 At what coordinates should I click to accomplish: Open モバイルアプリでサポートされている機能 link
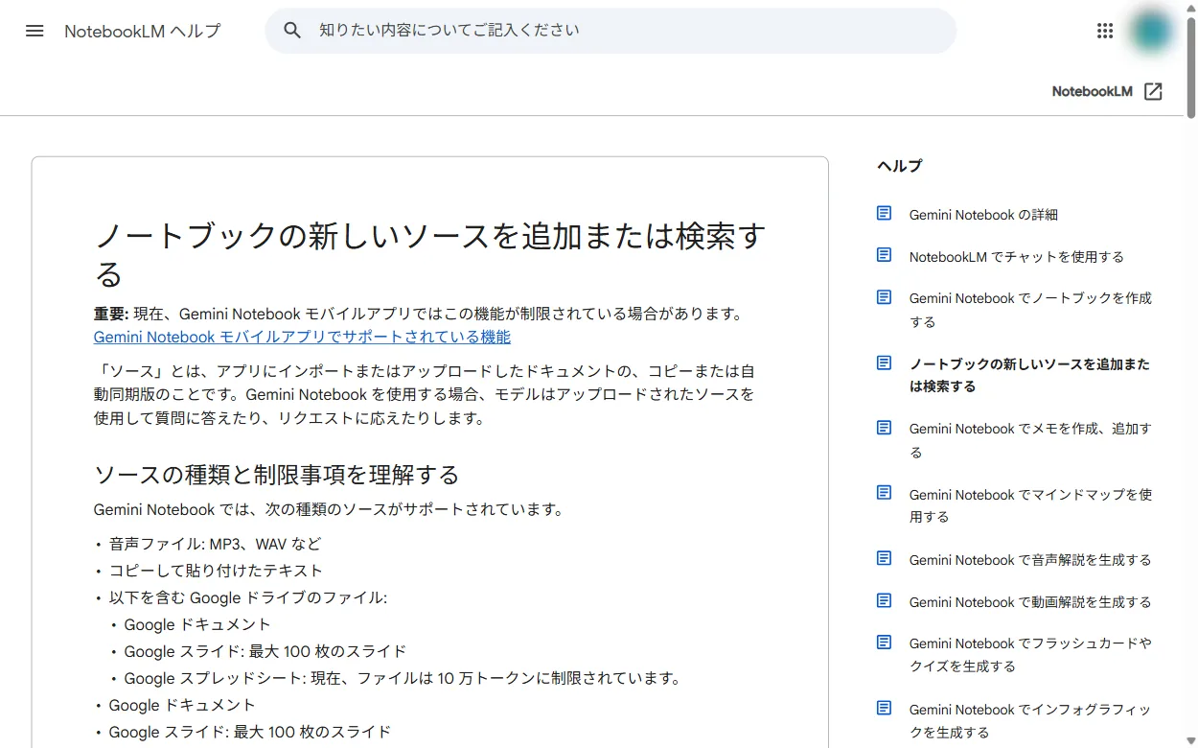(x=302, y=337)
